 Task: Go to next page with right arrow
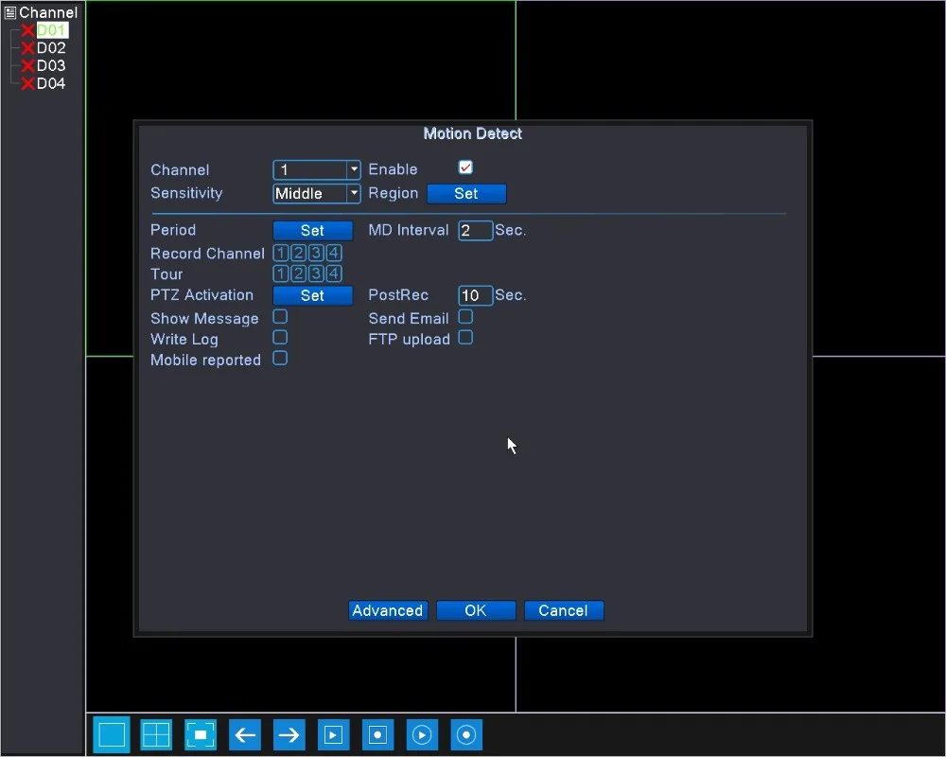(x=289, y=734)
